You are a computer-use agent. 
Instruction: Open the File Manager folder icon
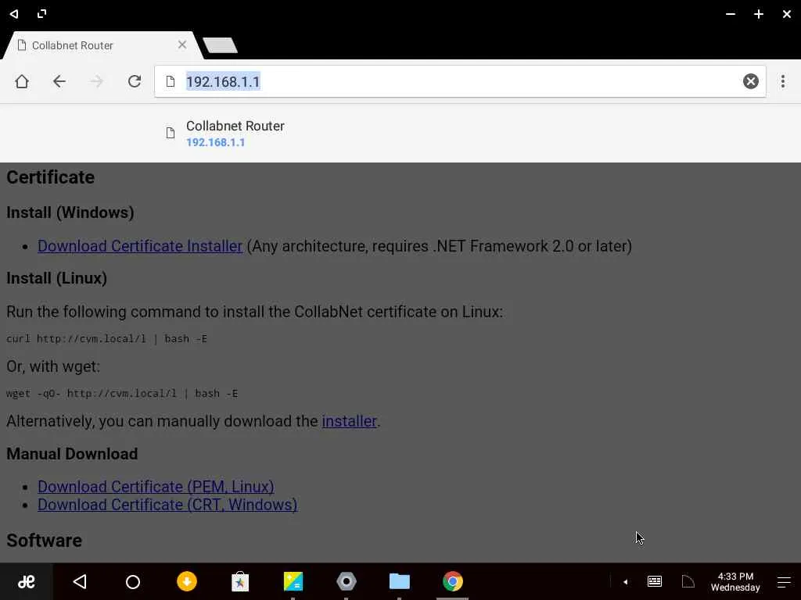(400, 581)
